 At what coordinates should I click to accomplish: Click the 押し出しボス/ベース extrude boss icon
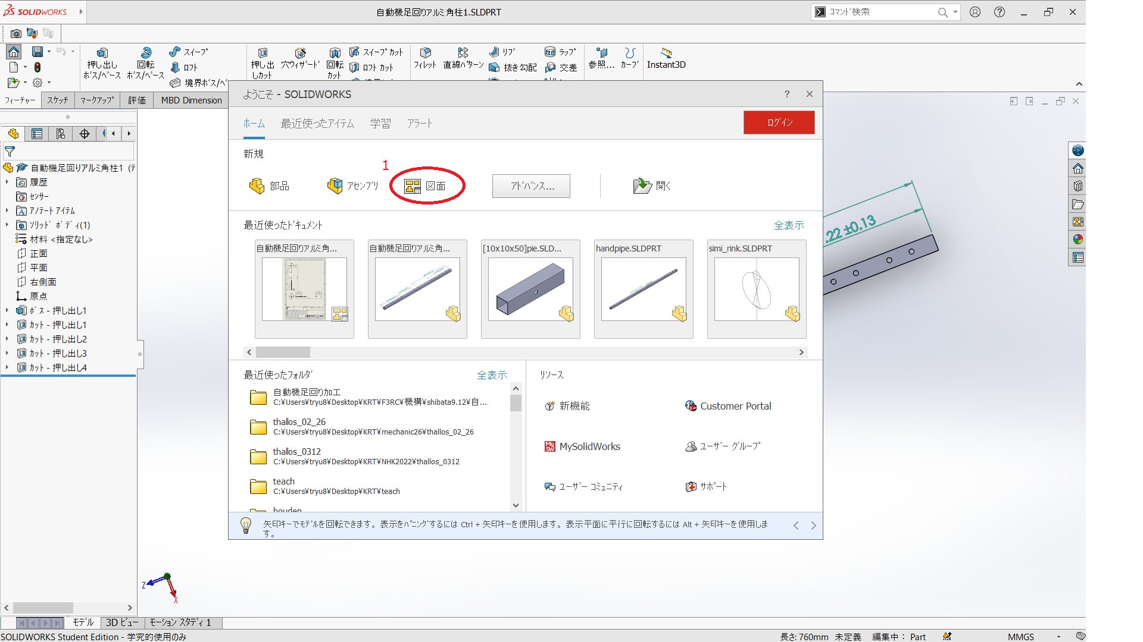pos(102,53)
